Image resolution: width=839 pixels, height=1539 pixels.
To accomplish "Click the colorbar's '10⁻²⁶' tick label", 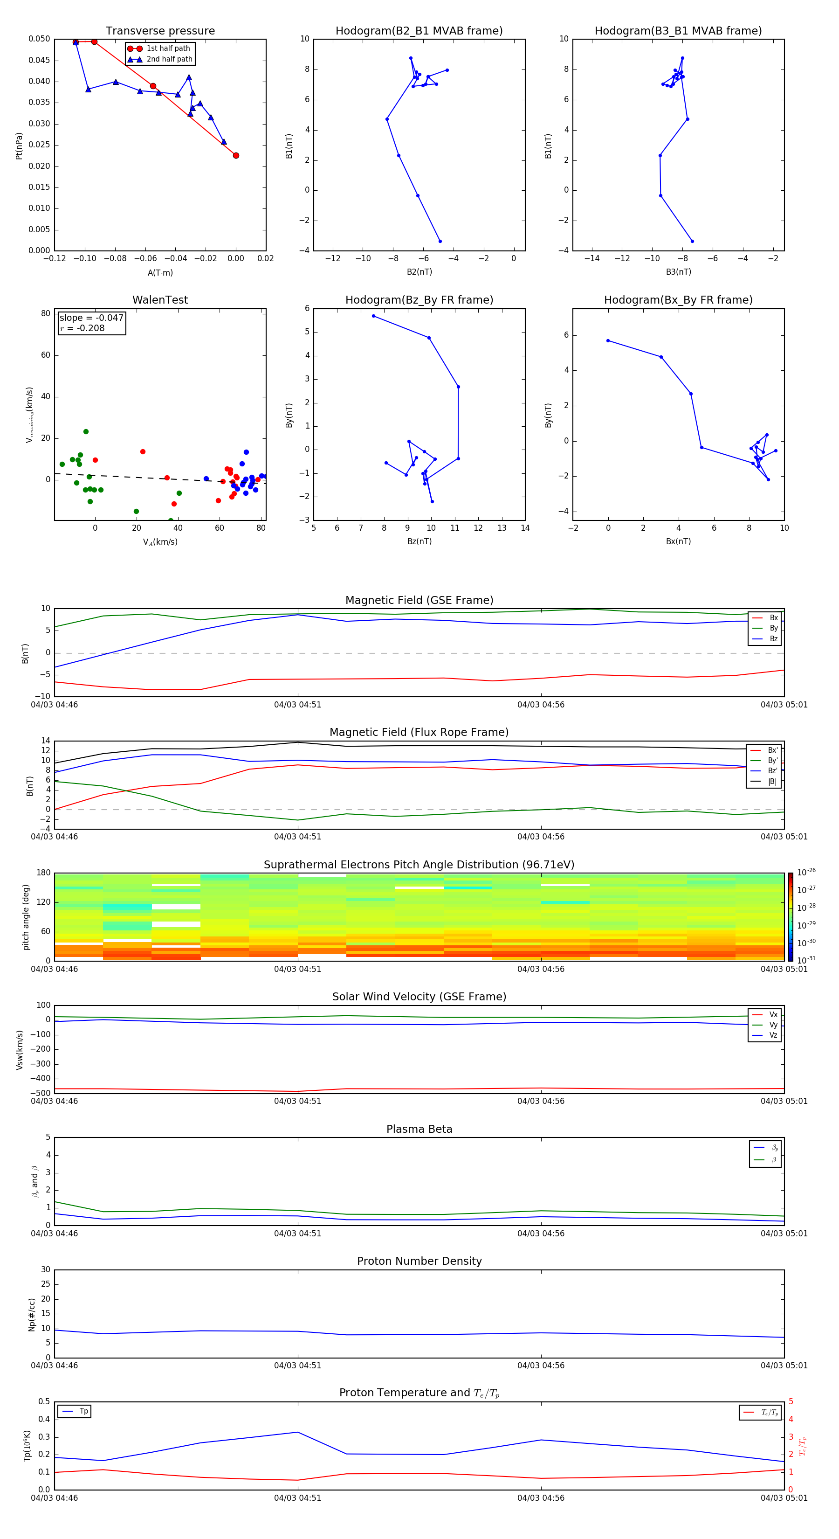I will (x=806, y=872).
